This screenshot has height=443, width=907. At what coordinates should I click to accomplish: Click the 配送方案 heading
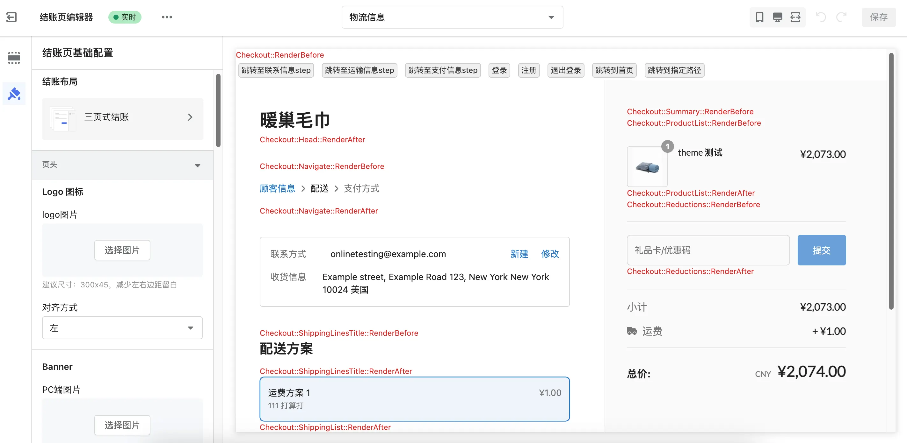[x=286, y=349]
